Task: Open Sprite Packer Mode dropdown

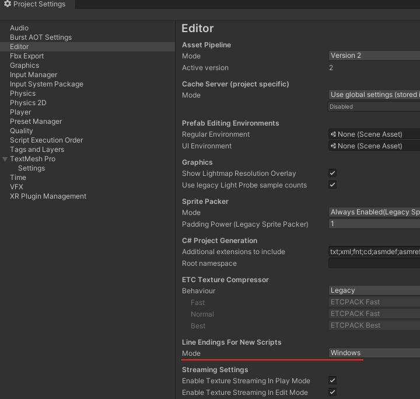Action: [x=374, y=212]
